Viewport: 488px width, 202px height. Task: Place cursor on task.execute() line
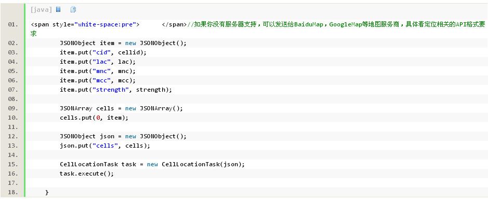click(x=87, y=174)
